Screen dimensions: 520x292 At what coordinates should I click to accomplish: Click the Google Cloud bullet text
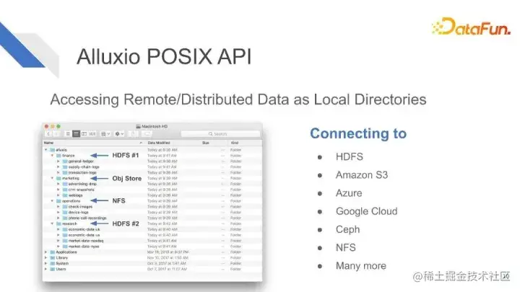[x=366, y=211]
